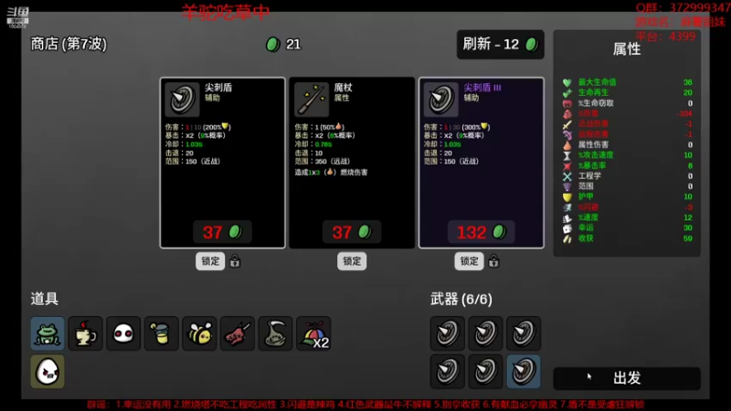Click the 属性 panel header
731x411 pixels.
point(627,49)
